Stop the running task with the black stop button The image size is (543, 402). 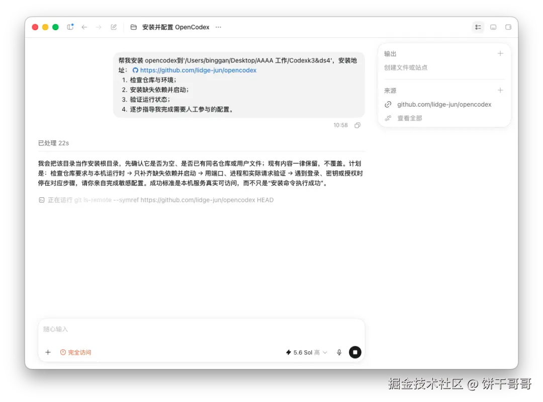355,352
